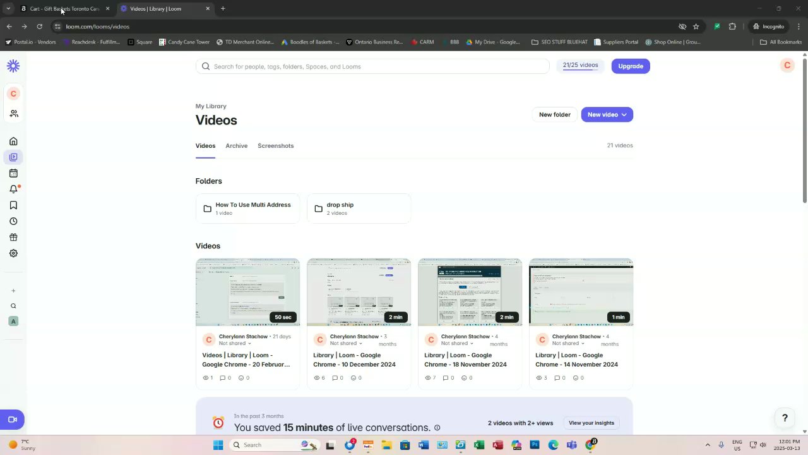This screenshot has height=455, width=808.
Task: Click View your insights button
Action: coord(591,423)
